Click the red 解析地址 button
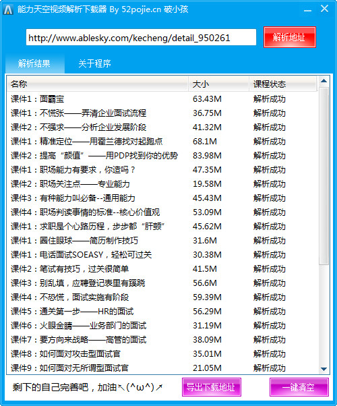The image size is (337, 406). (x=290, y=37)
